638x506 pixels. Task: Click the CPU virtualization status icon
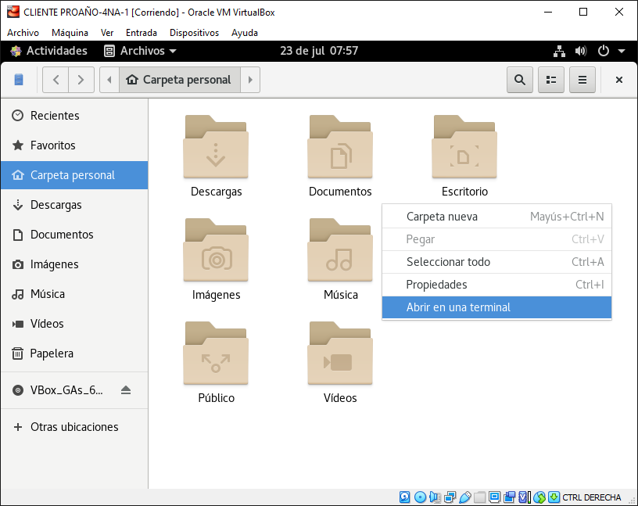[524, 497]
